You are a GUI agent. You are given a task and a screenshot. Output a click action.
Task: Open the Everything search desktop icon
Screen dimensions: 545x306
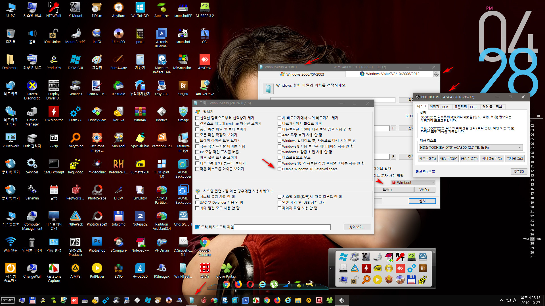click(75, 140)
